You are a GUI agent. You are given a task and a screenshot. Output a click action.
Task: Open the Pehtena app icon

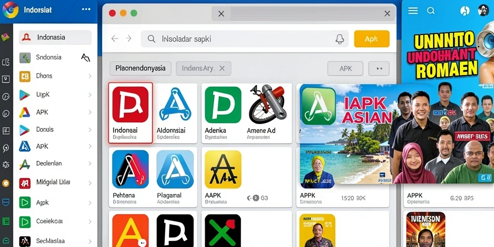130,169
